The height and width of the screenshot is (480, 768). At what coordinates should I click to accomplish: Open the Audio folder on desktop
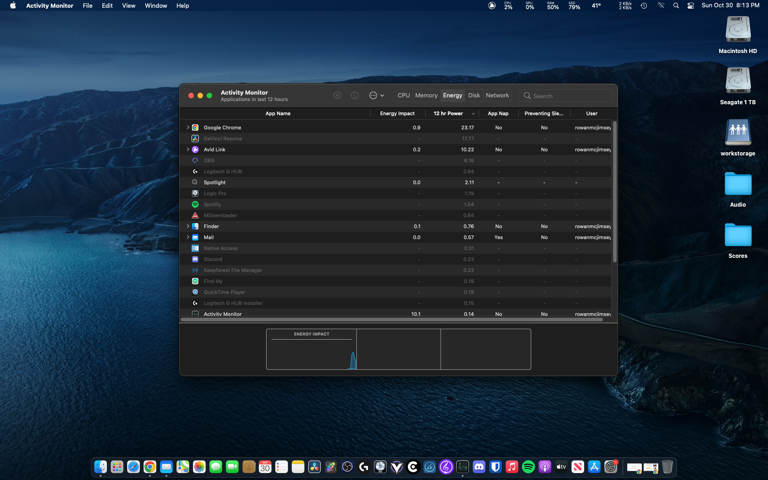[x=737, y=184]
